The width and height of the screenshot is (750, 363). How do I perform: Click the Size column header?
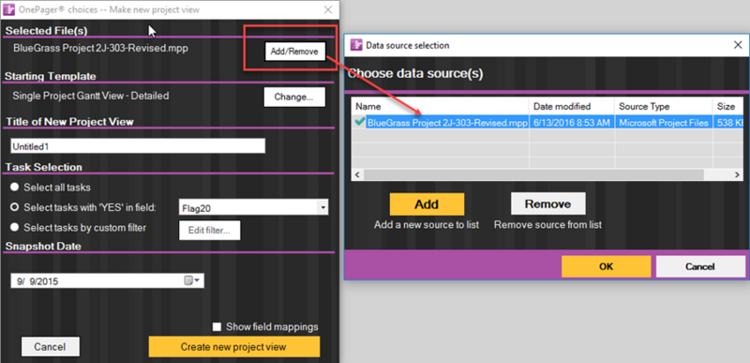[x=727, y=106]
